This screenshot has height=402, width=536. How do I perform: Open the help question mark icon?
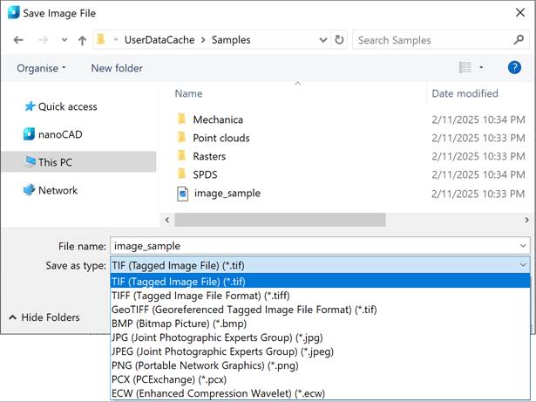coord(514,67)
